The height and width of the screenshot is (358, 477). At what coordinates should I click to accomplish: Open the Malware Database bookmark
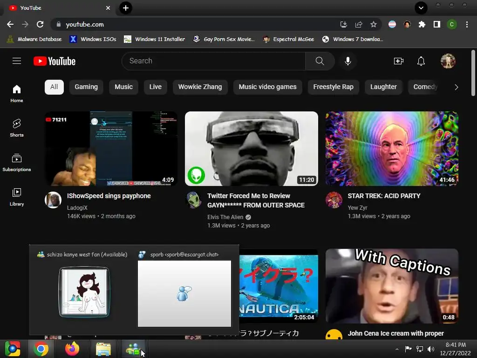pyautogui.click(x=34, y=39)
